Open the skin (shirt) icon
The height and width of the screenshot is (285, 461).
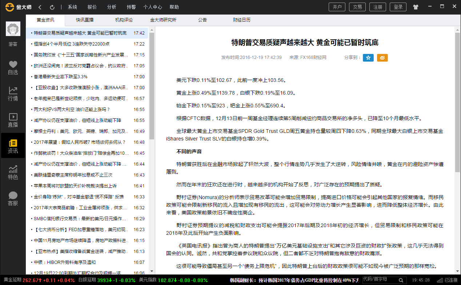point(416,7)
